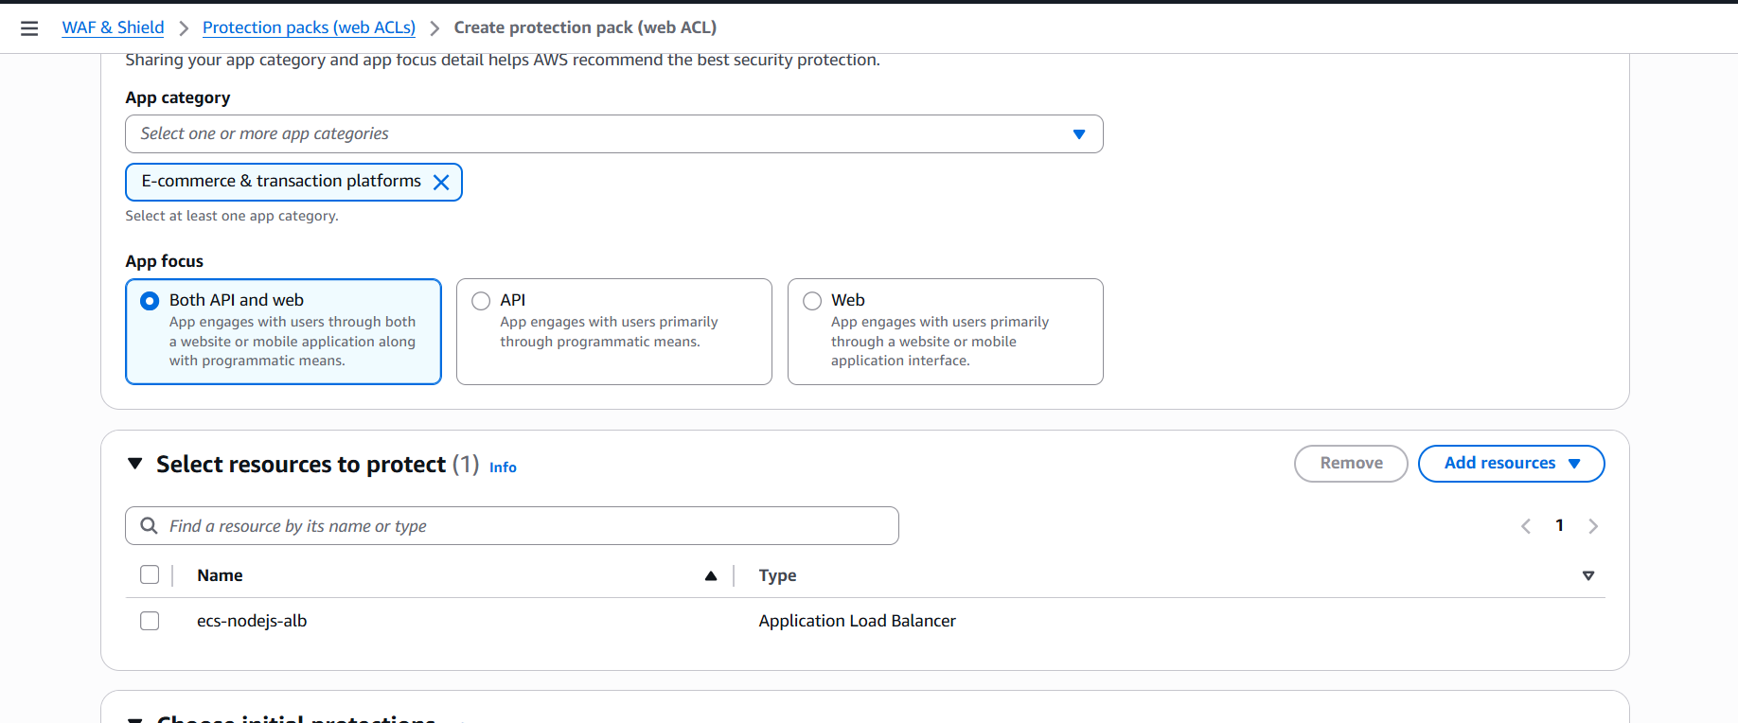Click the search magnifier in the resource finder
This screenshot has height=723, width=1738.
[149, 525]
